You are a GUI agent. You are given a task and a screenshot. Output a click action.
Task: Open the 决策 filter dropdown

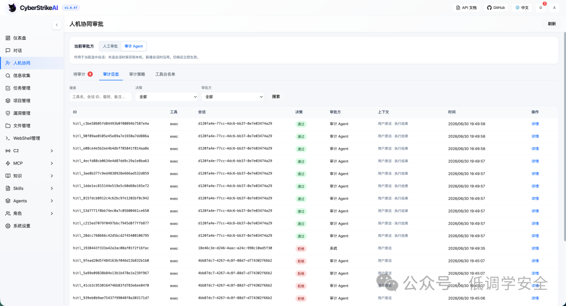(x=167, y=97)
